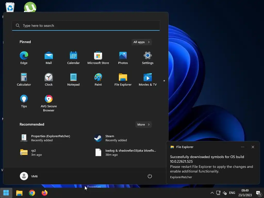Open the clock showing 09:49
Image resolution: width=264 pixels, height=198 pixels.
pyautogui.click(x=245, y=193)
